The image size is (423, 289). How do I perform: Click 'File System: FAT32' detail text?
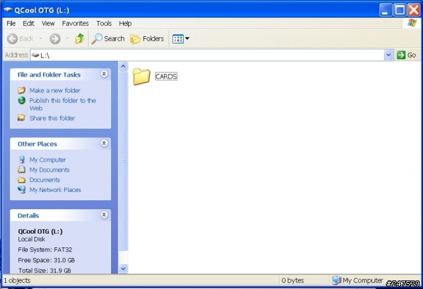coord(45,249)
